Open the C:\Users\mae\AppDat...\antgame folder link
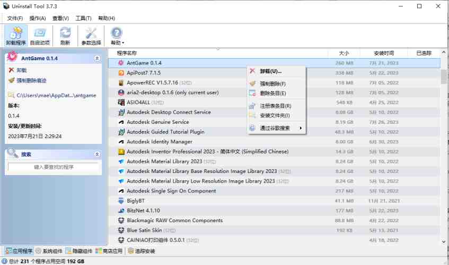This screenshot has width=449, height=265. 56,96
